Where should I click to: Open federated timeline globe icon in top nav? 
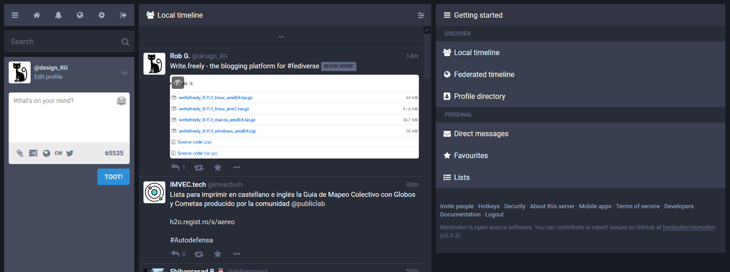point(80,15)
